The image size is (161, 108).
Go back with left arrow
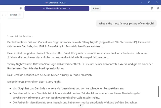click(x=2, y=15)
